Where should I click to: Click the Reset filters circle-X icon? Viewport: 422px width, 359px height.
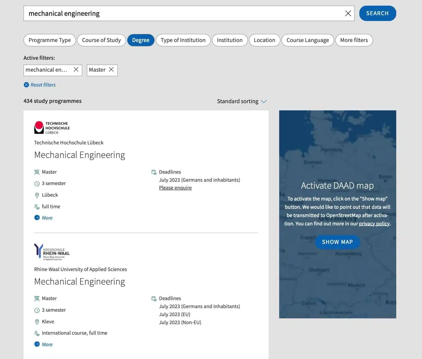coord(26,85)
